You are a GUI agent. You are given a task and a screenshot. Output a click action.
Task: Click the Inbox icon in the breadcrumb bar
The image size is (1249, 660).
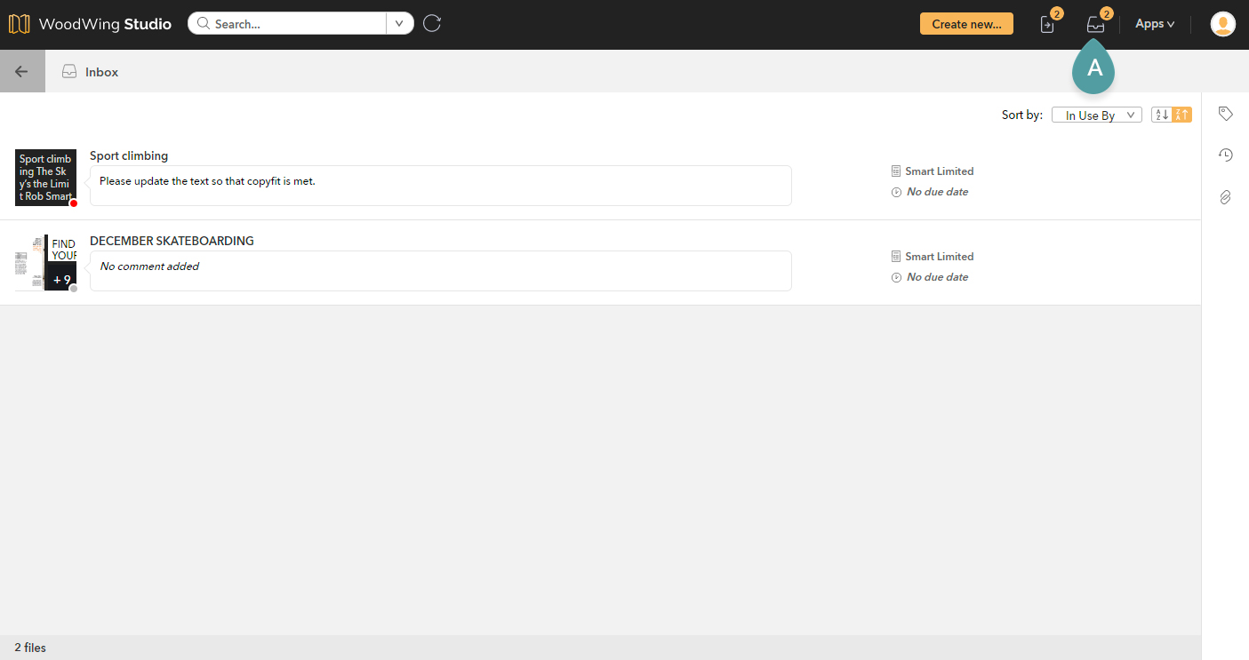69,71
